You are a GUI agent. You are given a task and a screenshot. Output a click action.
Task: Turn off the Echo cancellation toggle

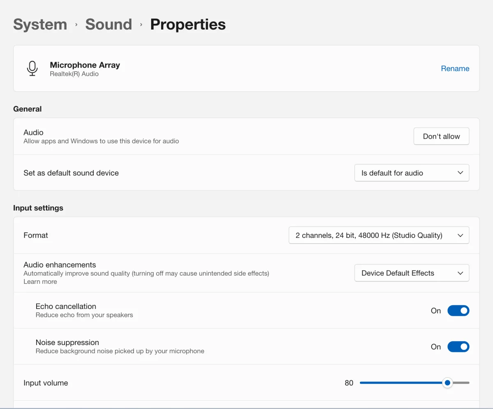[x=458, y=311]
